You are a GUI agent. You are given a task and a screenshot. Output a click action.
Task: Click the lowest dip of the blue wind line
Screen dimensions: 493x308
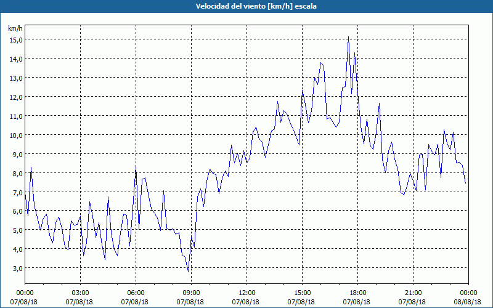189,272
